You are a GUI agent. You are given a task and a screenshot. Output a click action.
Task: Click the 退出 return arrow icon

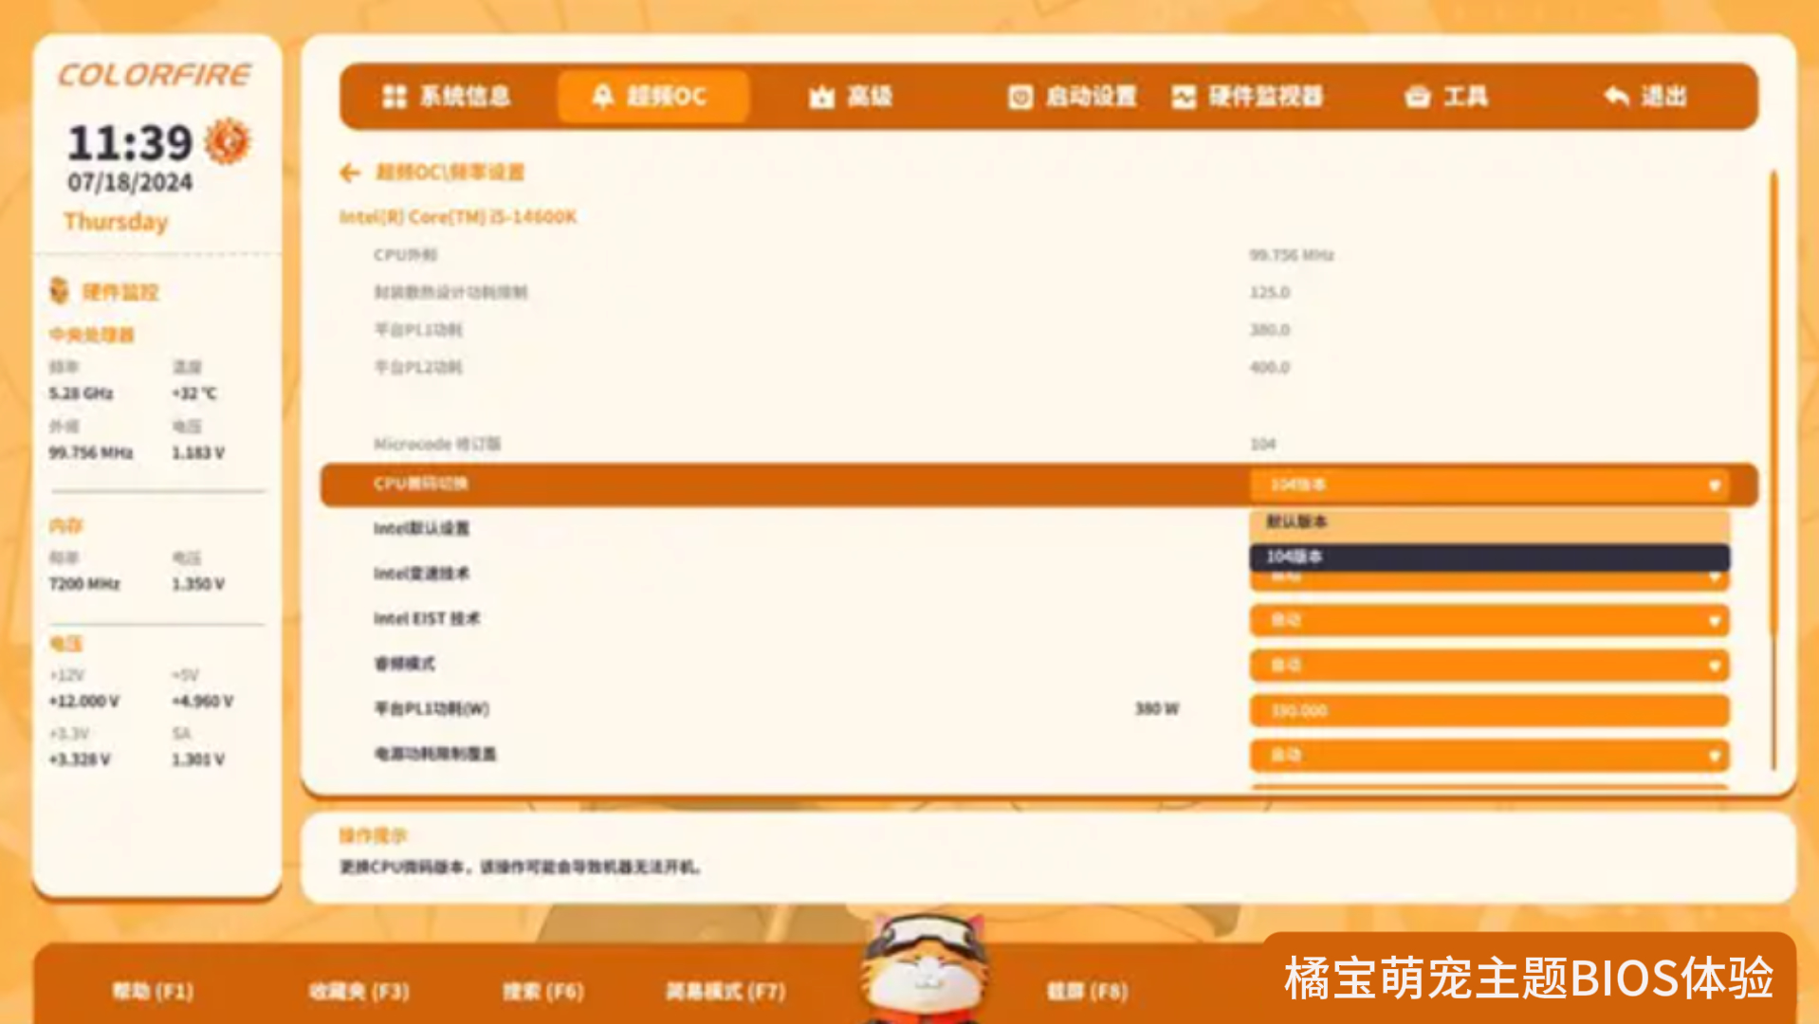point(1616,97)
